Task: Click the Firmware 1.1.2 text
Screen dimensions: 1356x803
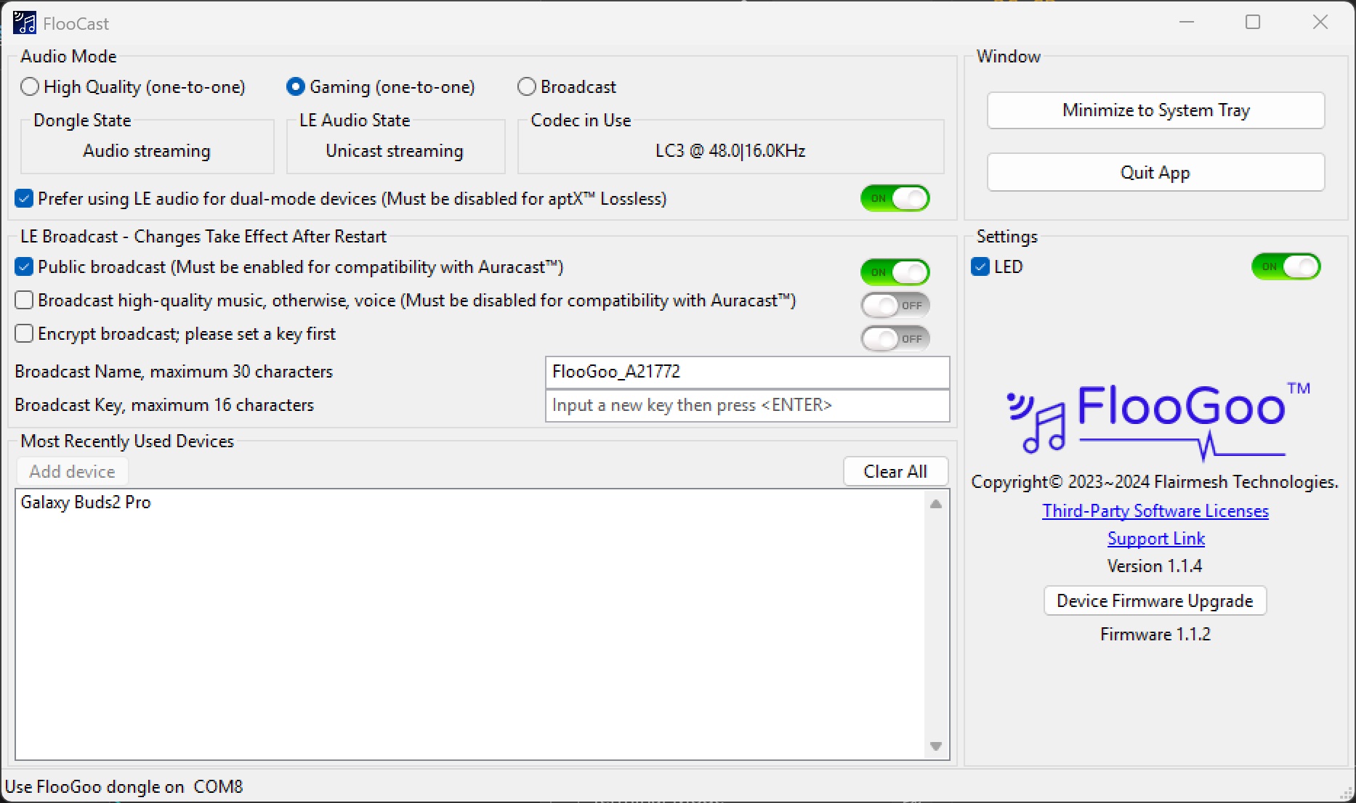Action: pyautogui.click(x=1155, y=635)
